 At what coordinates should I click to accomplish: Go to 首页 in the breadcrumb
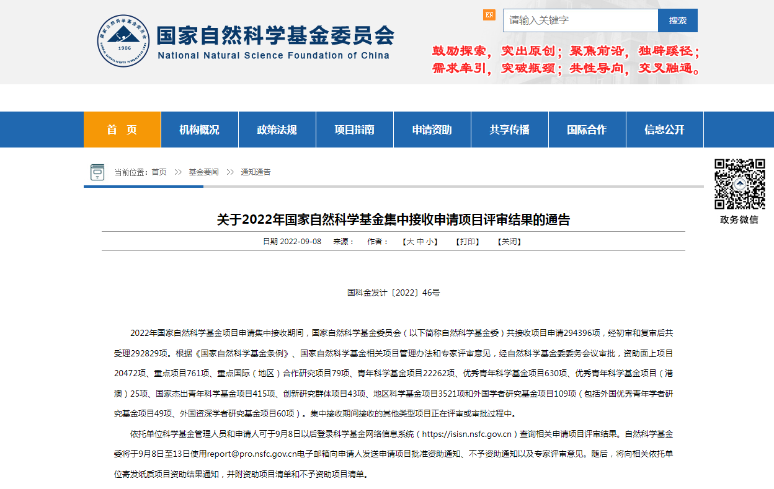pyautogui.click(x=159, y=172)
